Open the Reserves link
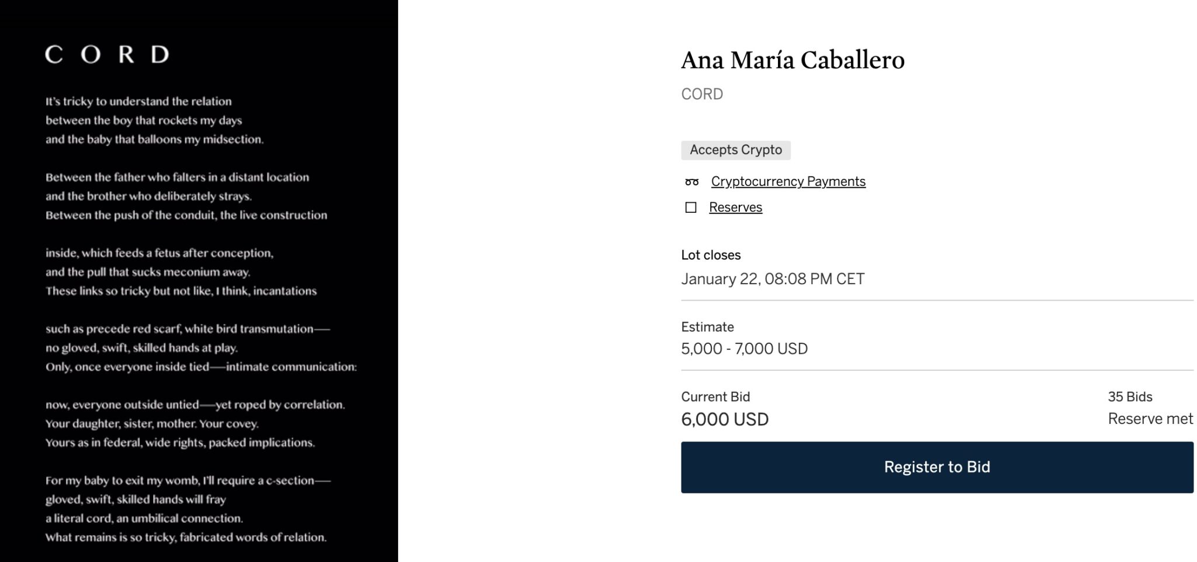 click(735, 208)
